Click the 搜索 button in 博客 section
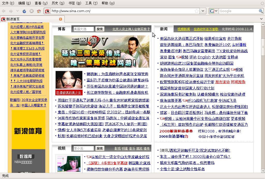The width and height of the screenshot is (265, 179). click(x=100, y=29)
